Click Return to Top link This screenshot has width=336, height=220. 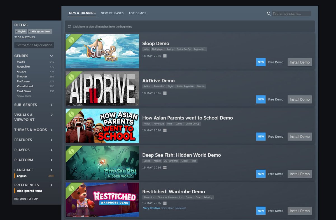point(26,199)
